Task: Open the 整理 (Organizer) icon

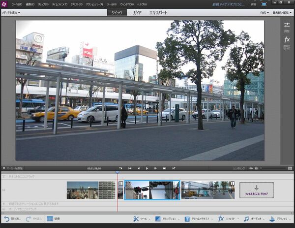Action: 50,219
